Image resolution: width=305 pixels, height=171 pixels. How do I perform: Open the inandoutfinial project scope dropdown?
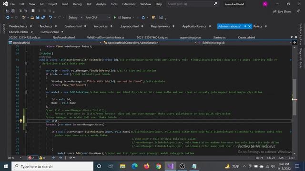click(x=55, y=43)
